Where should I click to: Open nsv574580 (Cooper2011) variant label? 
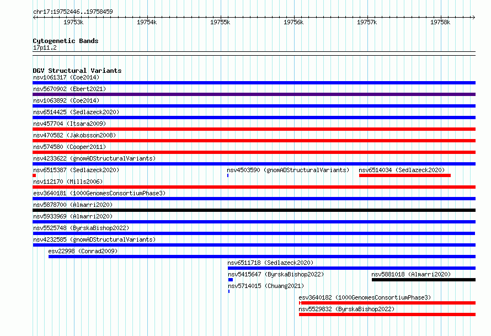tap(70, 147)
